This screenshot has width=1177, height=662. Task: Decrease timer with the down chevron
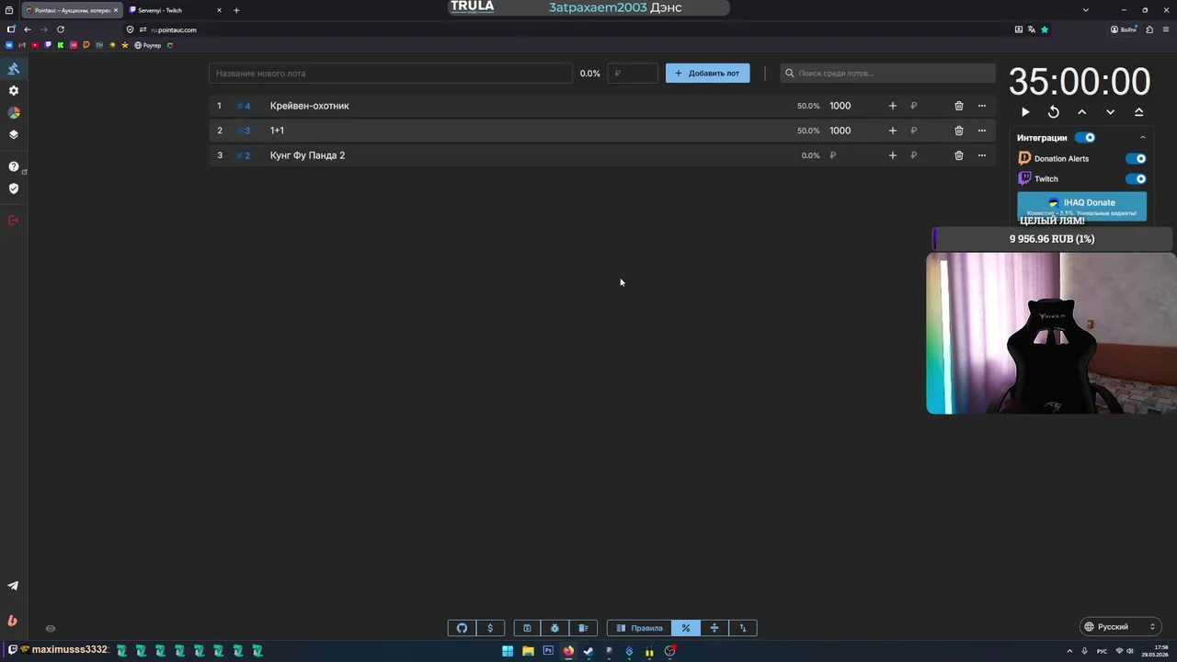[1111, 112]
